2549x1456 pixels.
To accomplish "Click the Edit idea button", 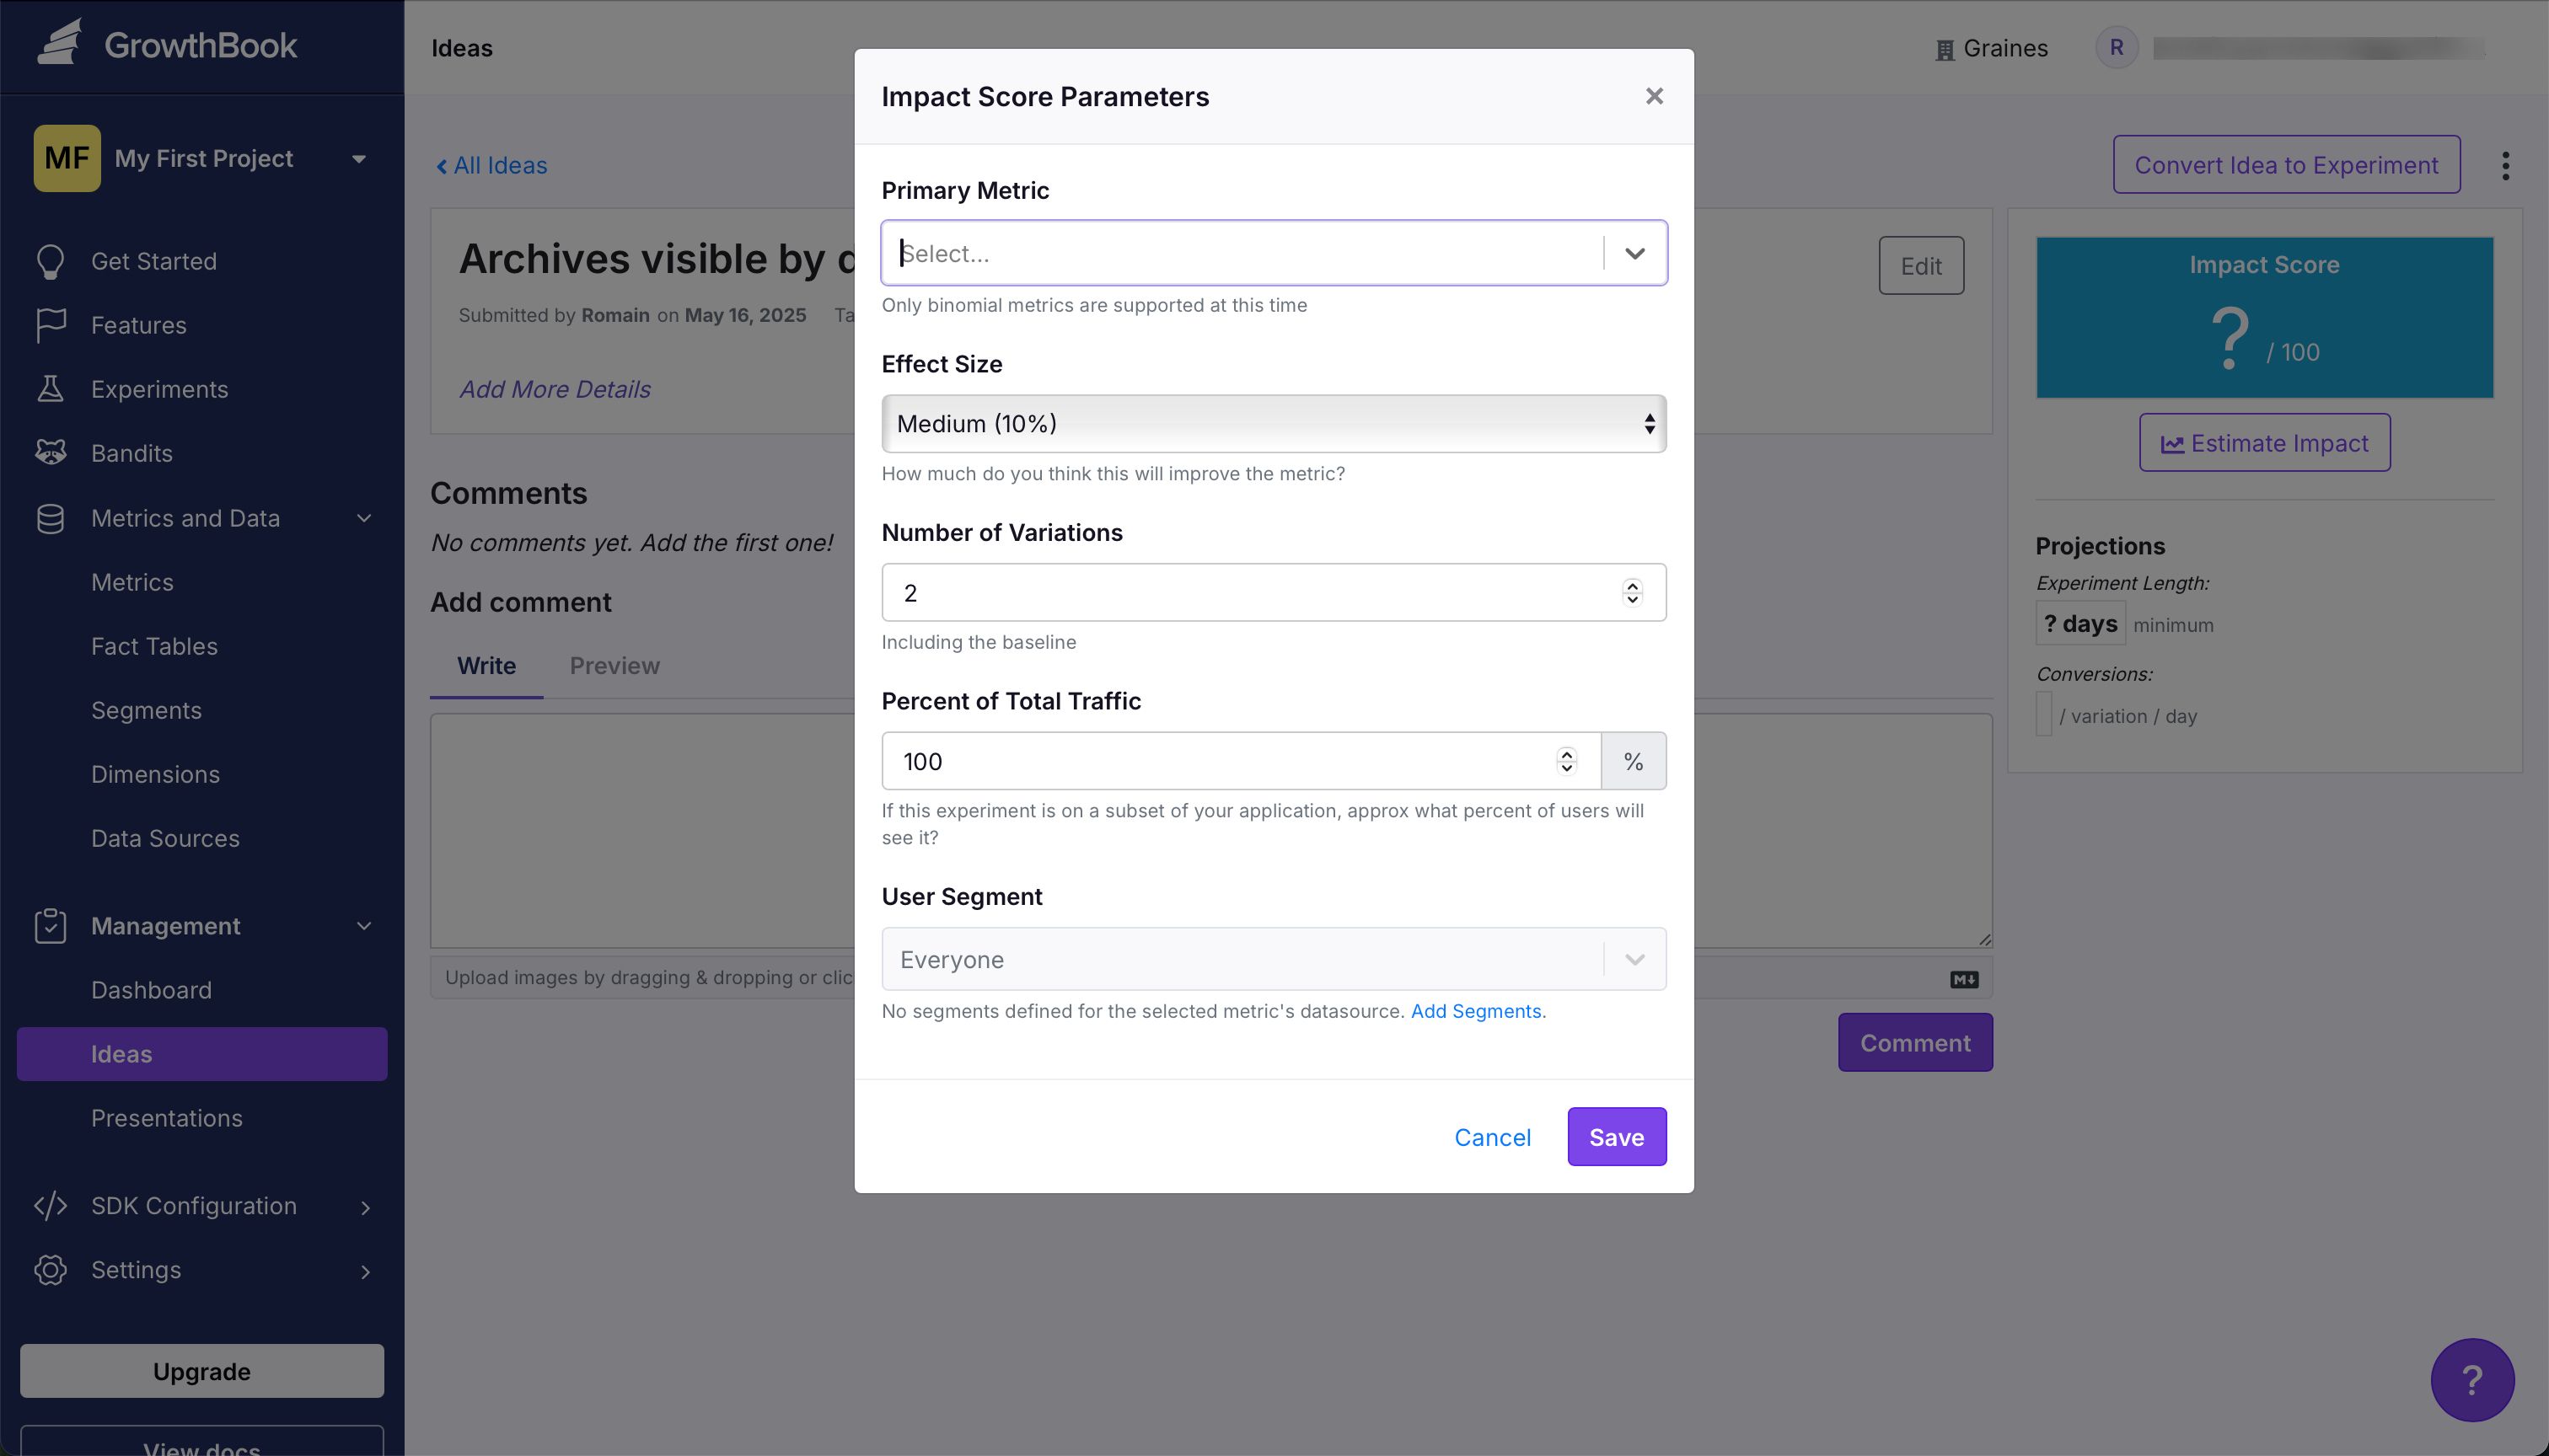I will coord(1921,266).
